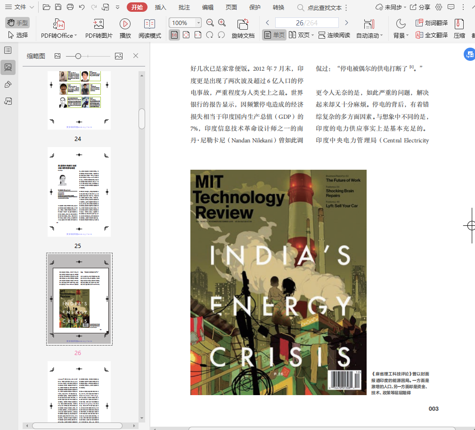Click the large thumbnail size icon

[x=119, y=56]
